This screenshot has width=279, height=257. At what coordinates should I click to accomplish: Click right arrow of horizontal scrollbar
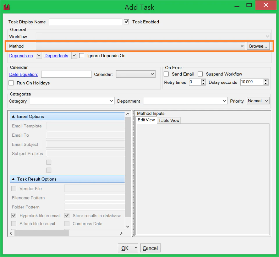coord(121,233)
